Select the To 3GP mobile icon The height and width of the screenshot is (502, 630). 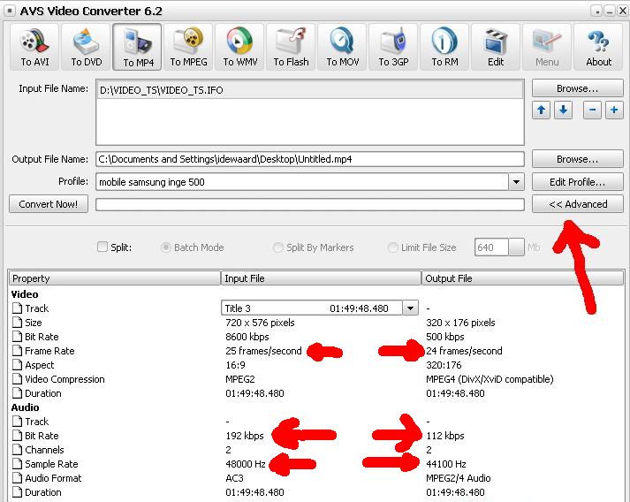pos(393,47)
